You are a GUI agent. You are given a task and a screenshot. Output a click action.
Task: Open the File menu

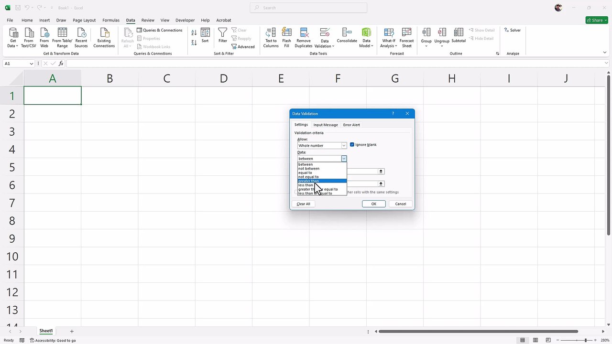click(x=10, y=20)
